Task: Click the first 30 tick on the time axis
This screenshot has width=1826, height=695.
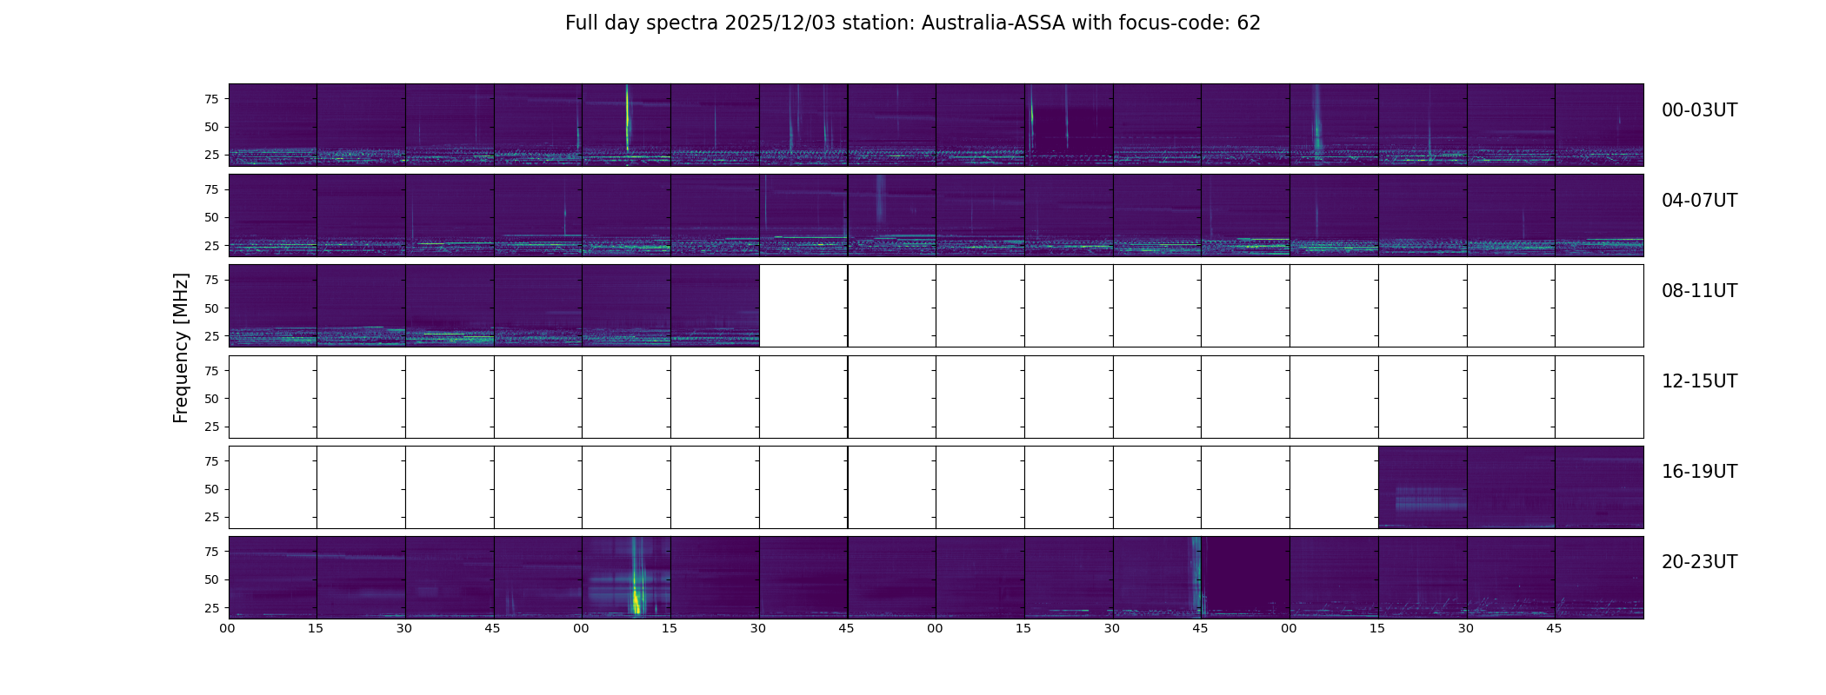Action: [x=404, y=628]
